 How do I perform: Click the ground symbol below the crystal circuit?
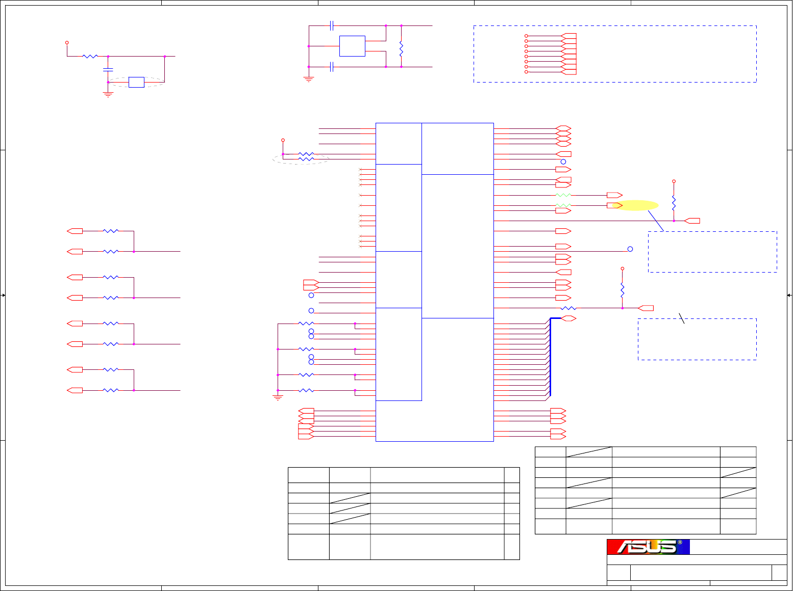308,79
